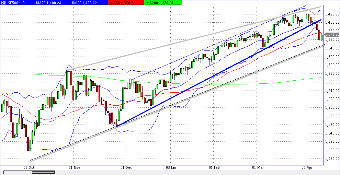Click the 1,420.00 price axis label
The width and height of the screenshot is (340, 175).
(x=332, y=14)
